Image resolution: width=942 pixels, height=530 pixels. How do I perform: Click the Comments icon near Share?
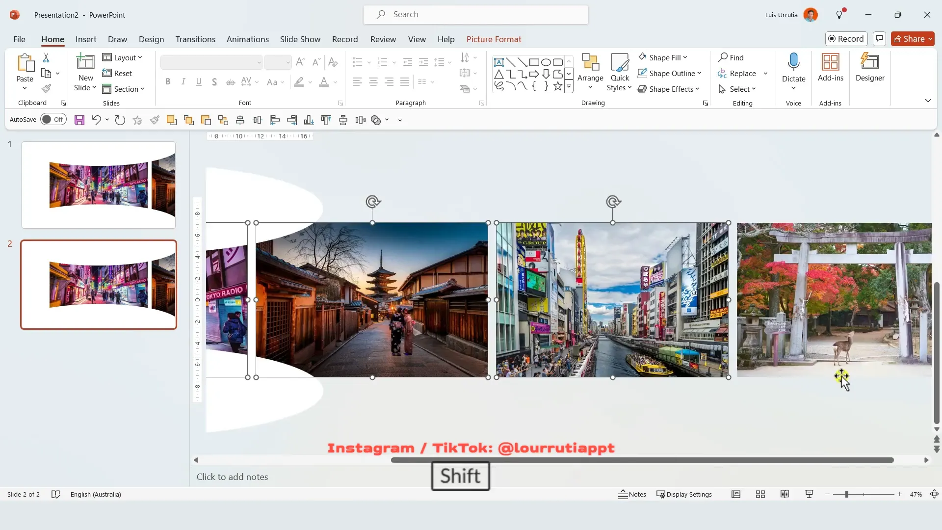click(879, 39)
